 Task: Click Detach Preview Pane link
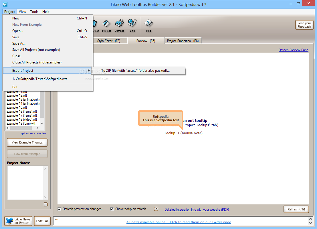tap(293, 50)
